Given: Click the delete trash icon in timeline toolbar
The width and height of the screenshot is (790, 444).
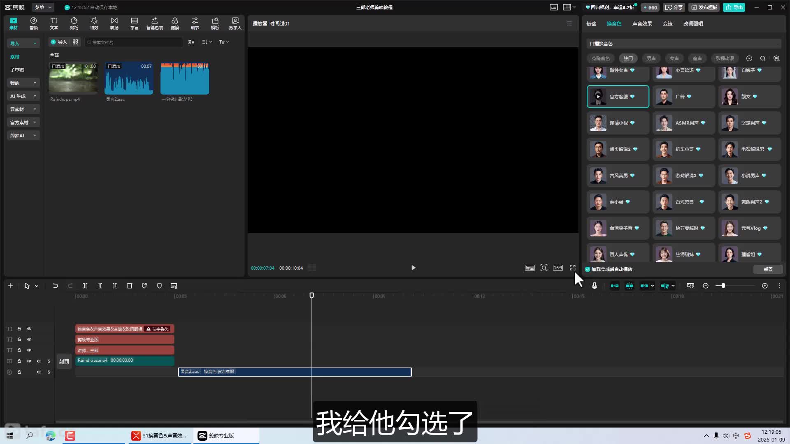Looking at the screenshot, I should coord(130,286).
